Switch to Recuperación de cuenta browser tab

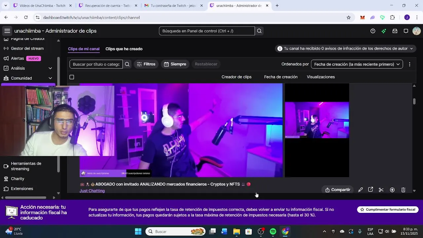tap(108, 6)
